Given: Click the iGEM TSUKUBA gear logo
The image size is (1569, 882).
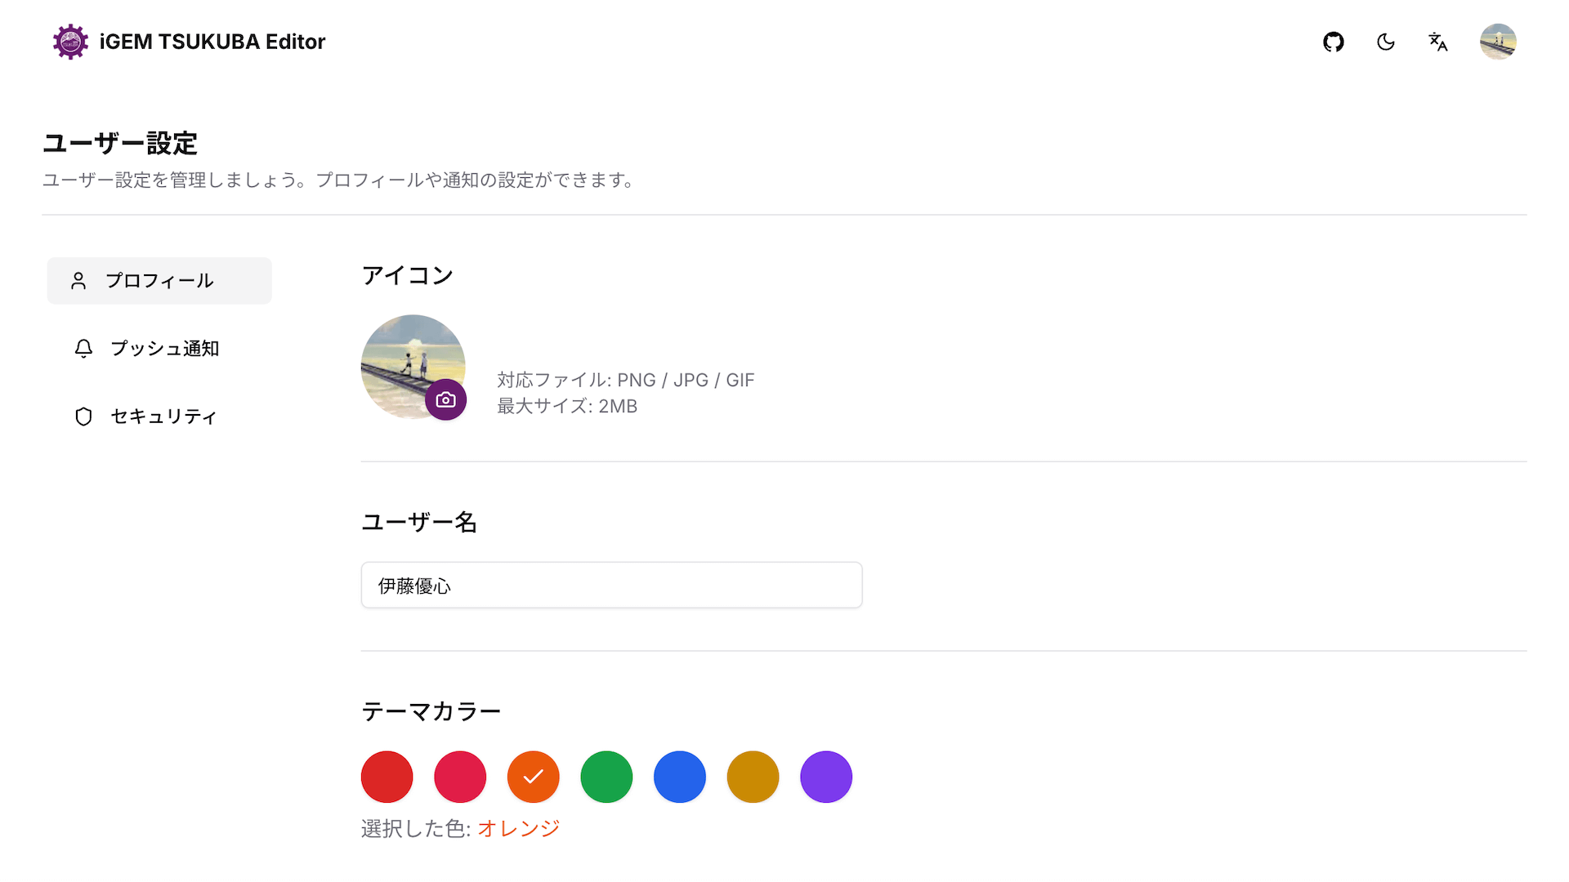Looking at the screenshot, I should 71,42.
